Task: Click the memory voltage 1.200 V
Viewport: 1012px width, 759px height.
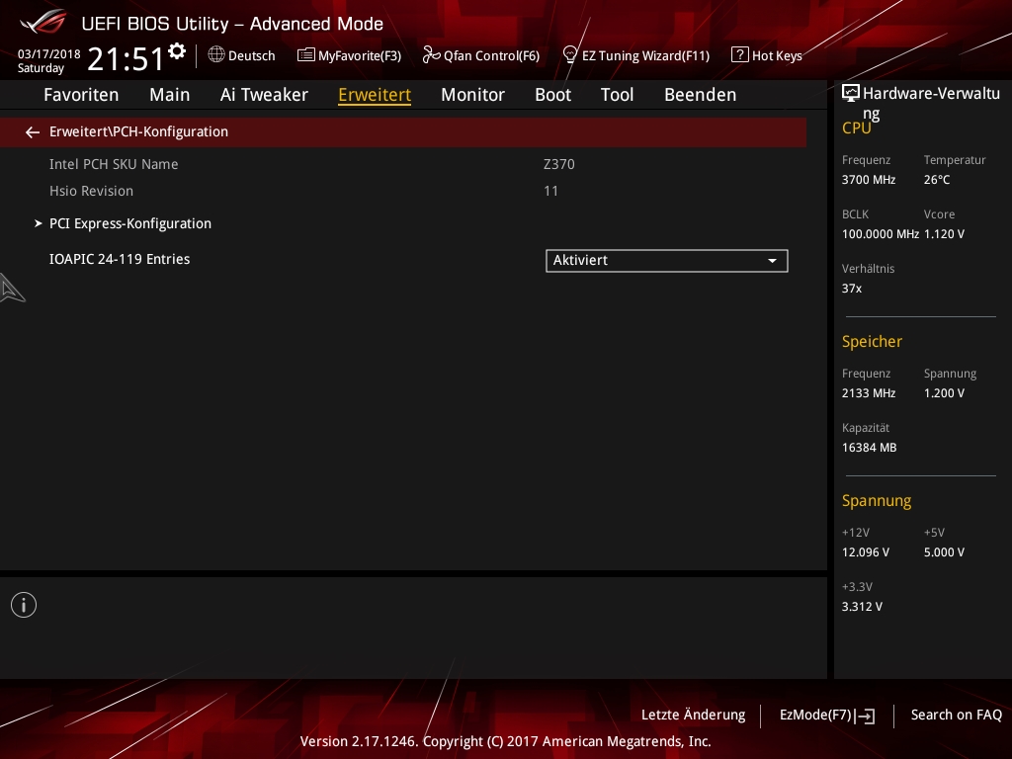Action: point(944,393)
